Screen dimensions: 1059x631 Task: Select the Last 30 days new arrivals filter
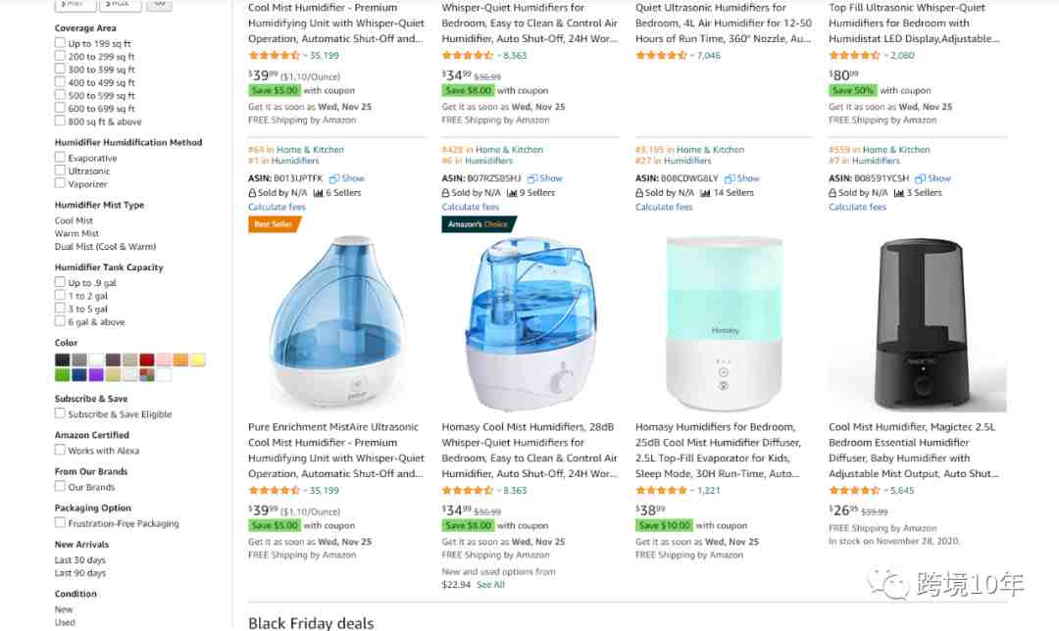(79, 560)
